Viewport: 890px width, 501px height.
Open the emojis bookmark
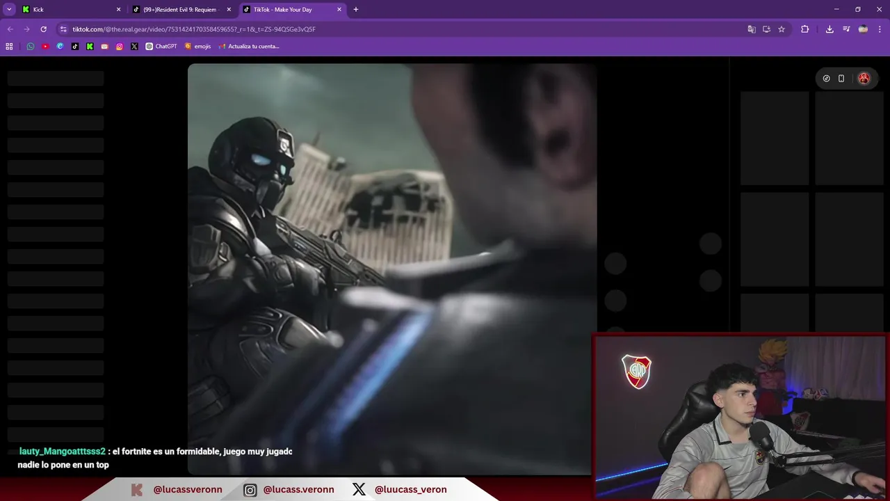(x=197, y=47)
